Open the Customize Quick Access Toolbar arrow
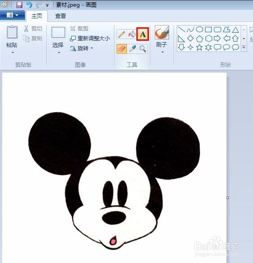This screenshot has width=253, height=263. coord(48,5)
